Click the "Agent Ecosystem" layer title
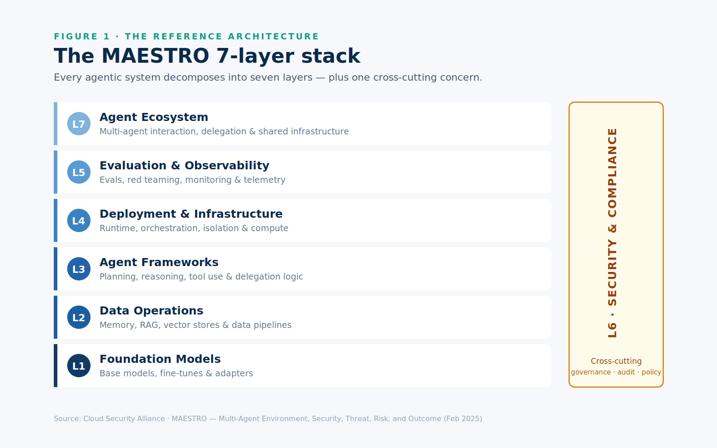 (x=154, y=117)
